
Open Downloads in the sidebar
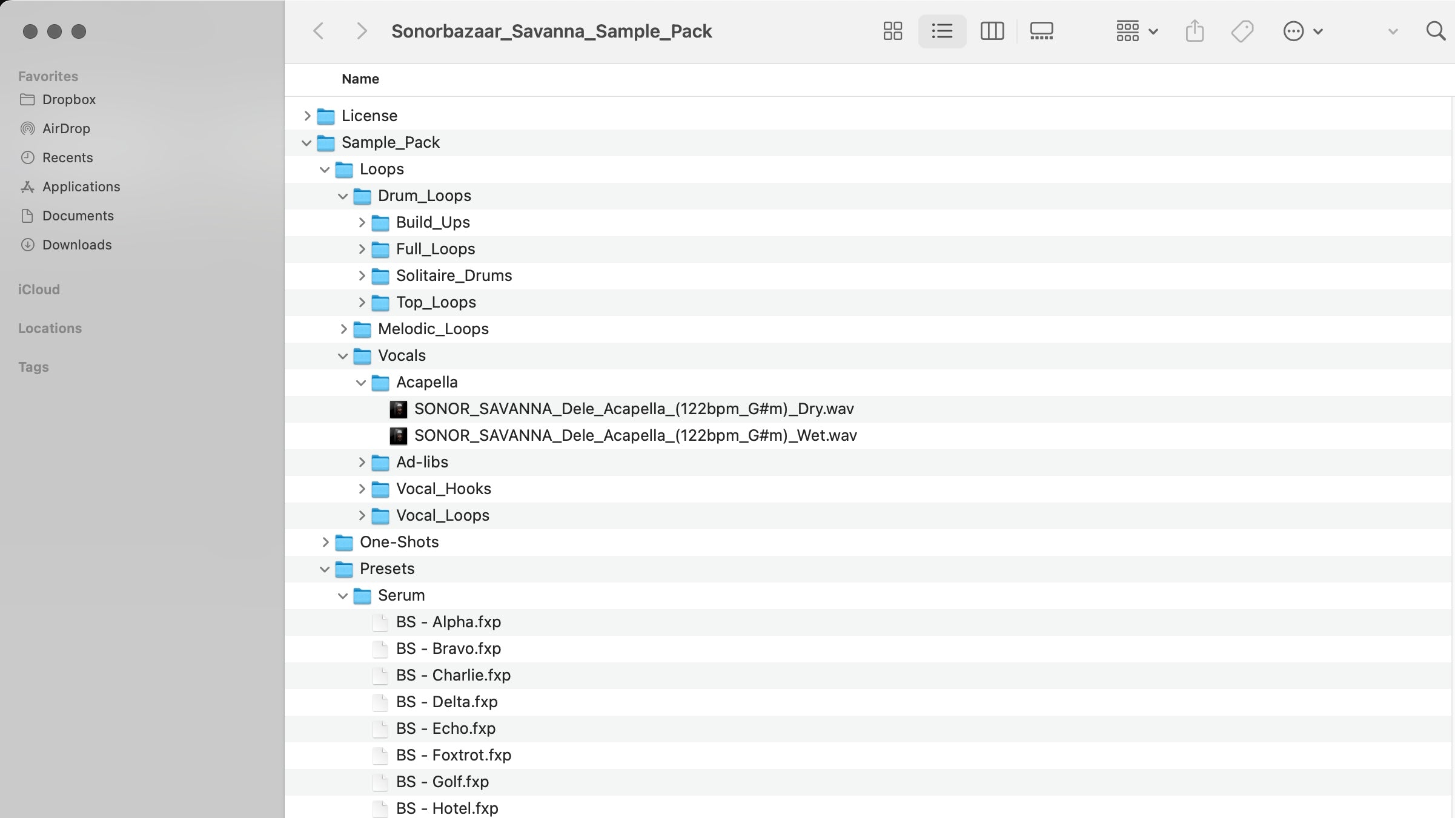pos(76,245)
